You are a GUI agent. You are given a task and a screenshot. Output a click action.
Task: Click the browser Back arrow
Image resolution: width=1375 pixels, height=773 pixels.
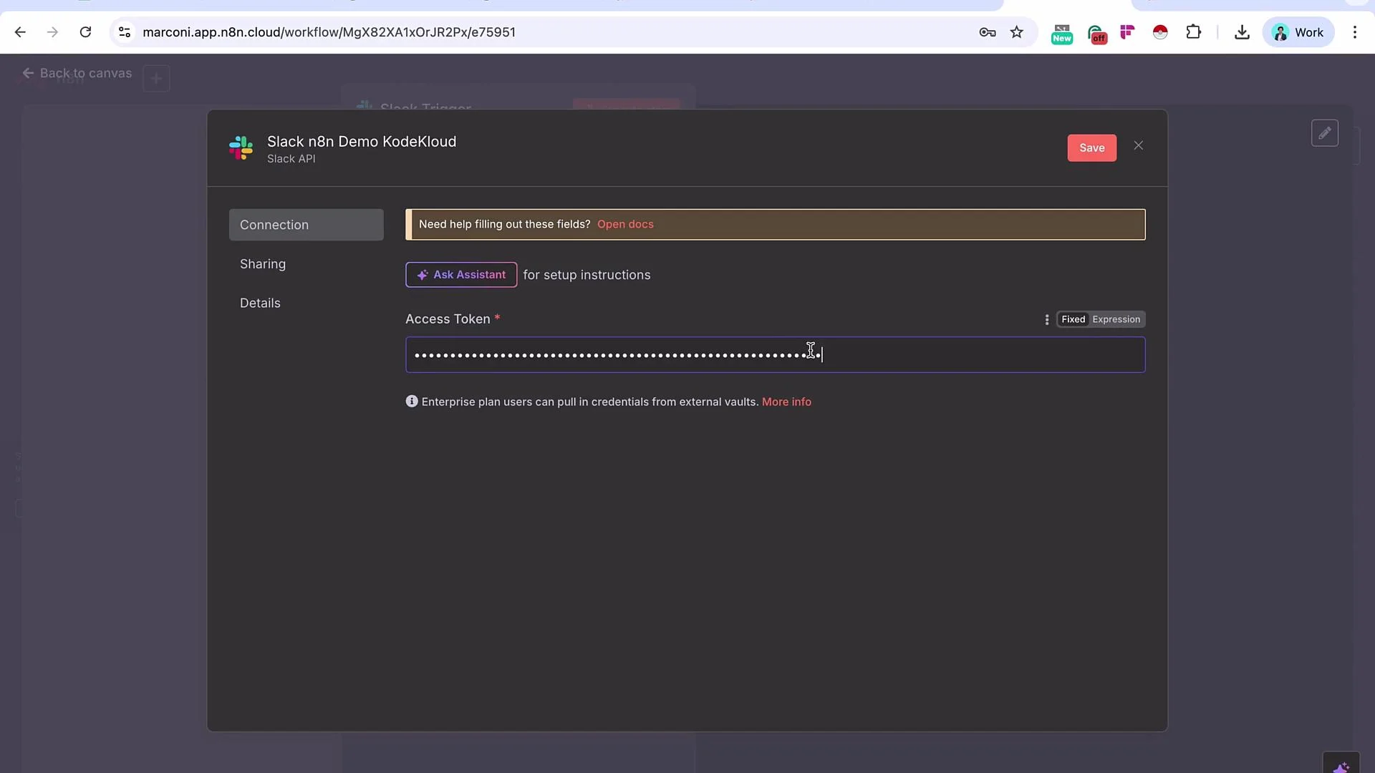coord(20,32)
